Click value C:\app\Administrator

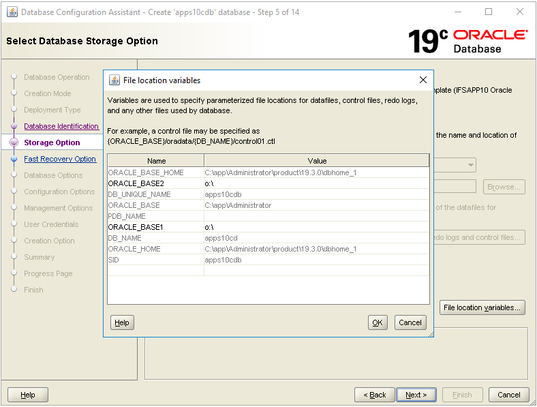(x=316, y=206)
